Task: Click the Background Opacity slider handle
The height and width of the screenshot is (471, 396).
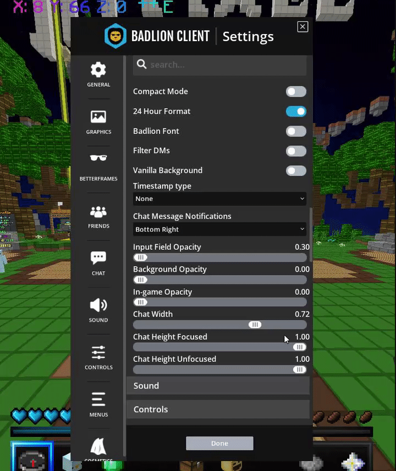Action: coord(140,280)
